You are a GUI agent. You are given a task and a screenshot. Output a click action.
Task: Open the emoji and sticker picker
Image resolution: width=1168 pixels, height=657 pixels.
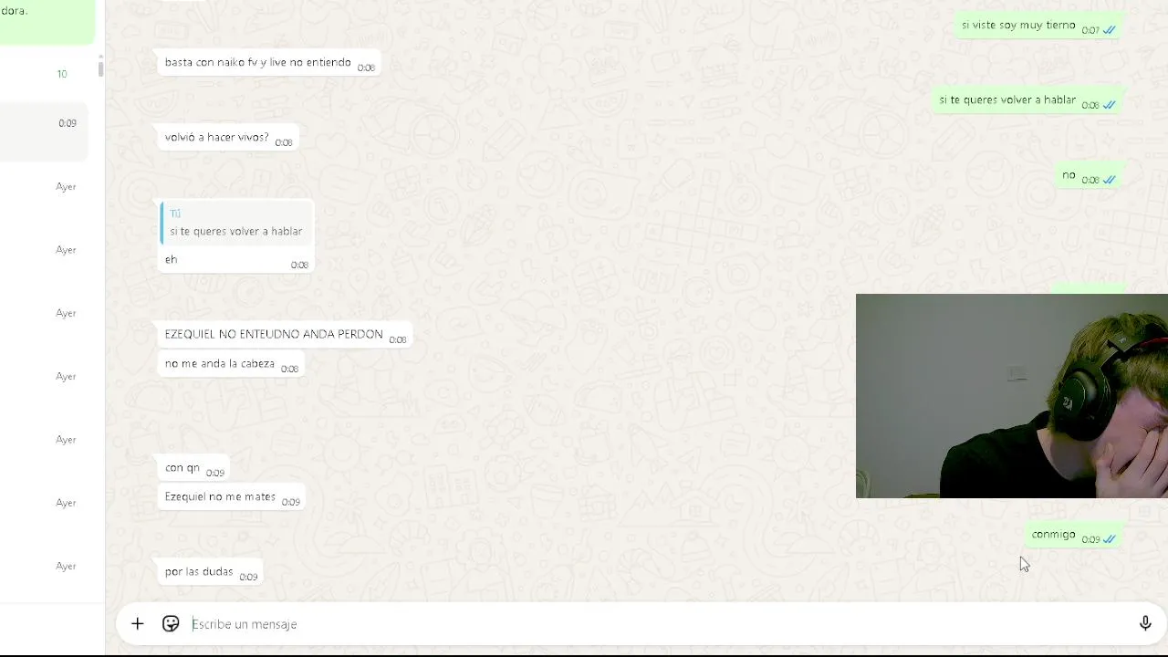tap(171, 624)
